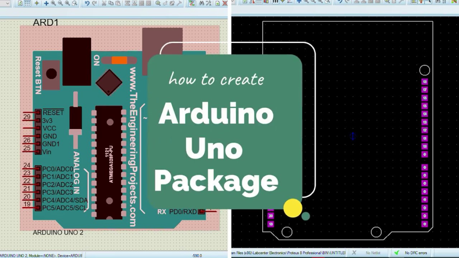Open the Packaging Tool icon in schematic toolbar
The width and height of the screenshot is (459, 258).
(x=172, y=3)
